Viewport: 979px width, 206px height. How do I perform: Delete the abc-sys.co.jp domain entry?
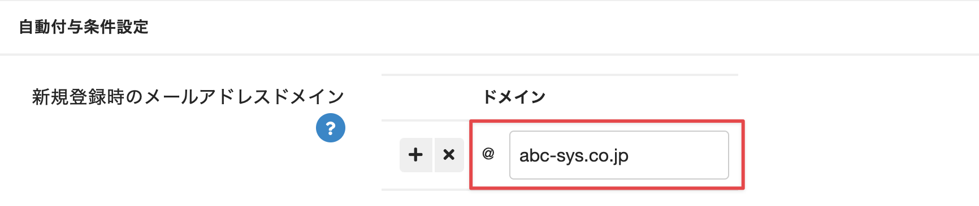pos(449,155)
